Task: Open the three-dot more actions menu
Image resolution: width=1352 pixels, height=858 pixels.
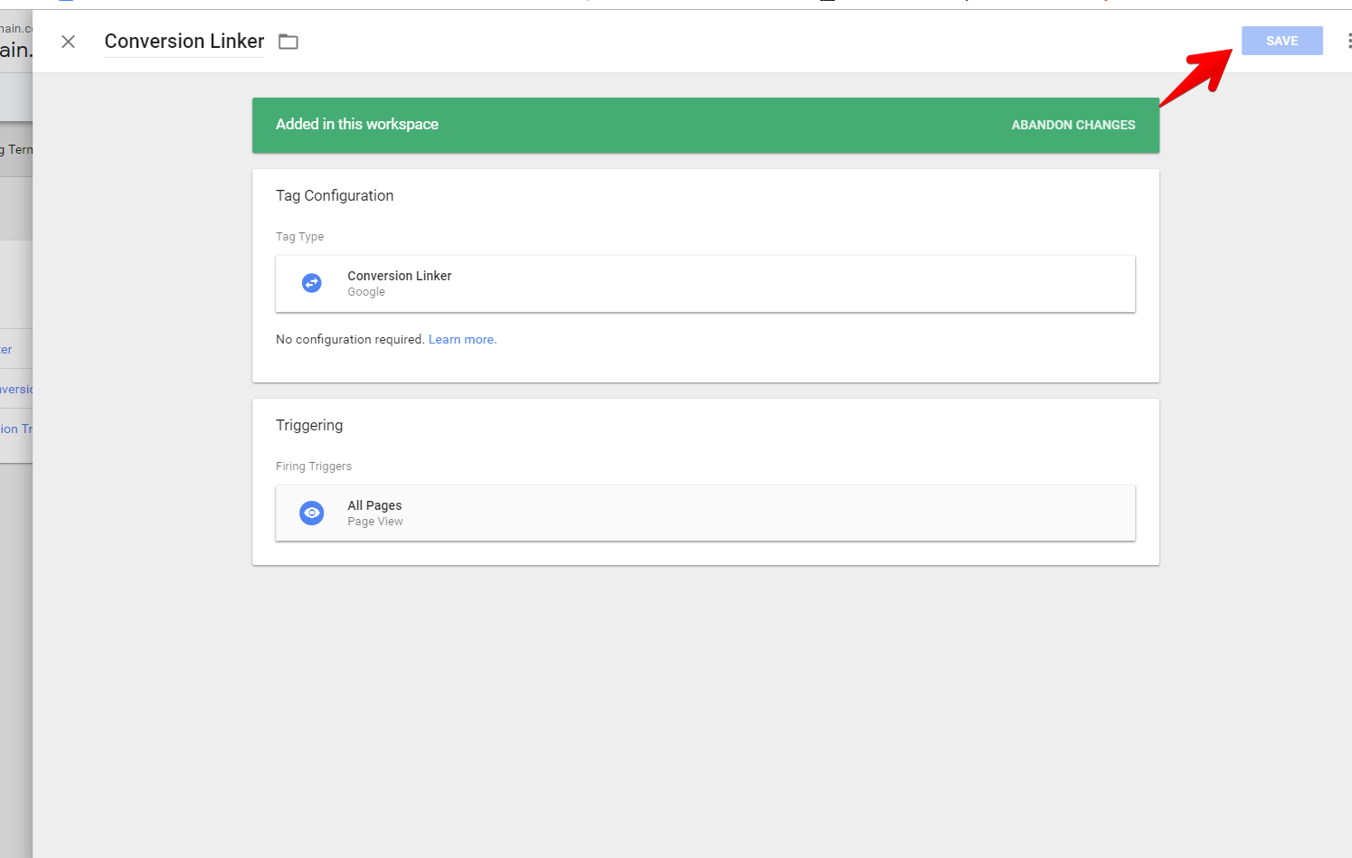Action: pyautogui.click(x=1348, y=41)
